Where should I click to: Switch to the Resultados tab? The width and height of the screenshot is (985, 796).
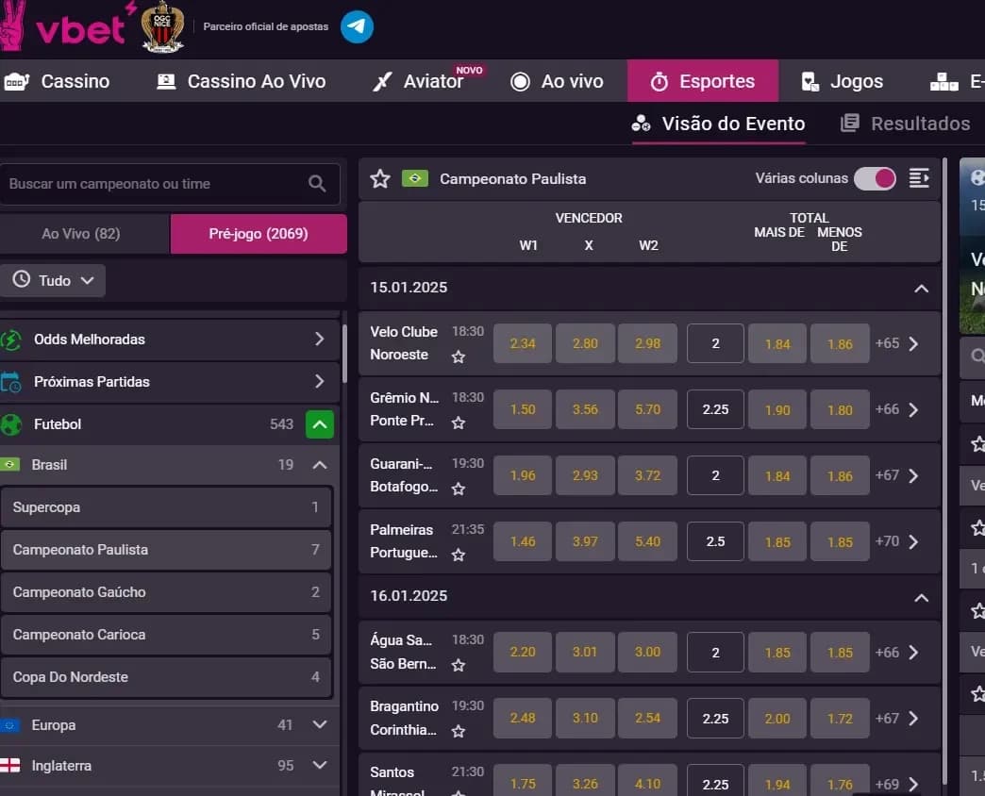coord(905,124)
